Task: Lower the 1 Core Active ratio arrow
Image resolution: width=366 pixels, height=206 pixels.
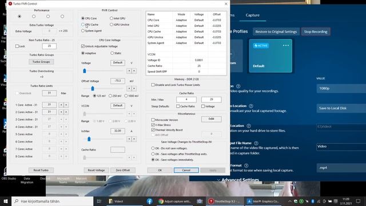Action: [x=61, y=105]
